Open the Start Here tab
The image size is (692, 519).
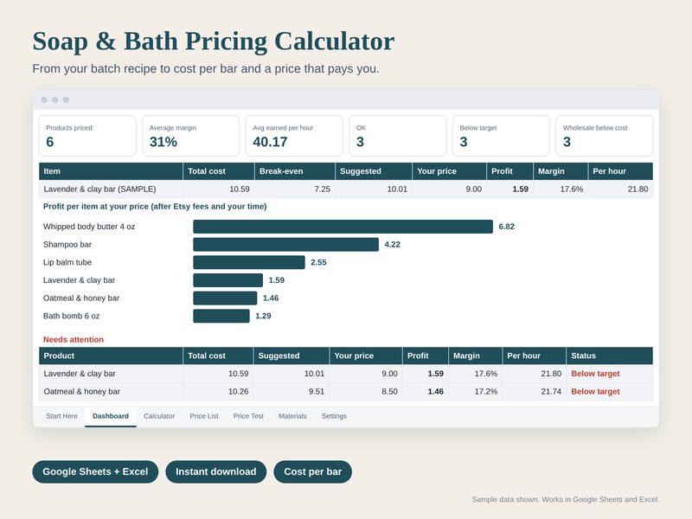(61, 416)
